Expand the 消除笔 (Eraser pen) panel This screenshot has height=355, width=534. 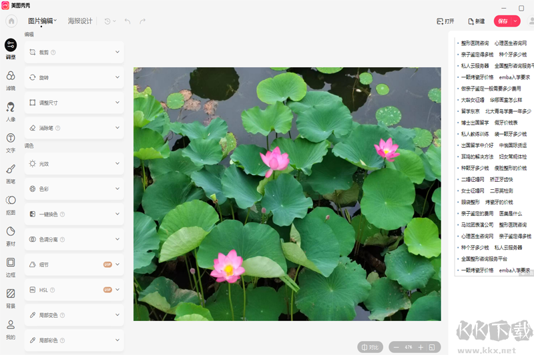(x=74, y=128)
